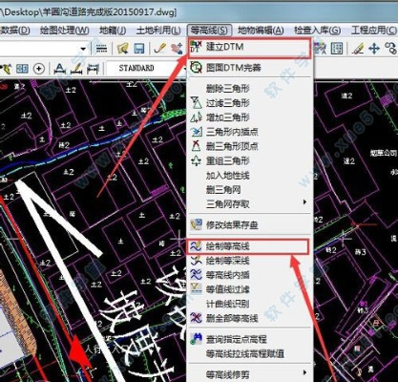Screen dimensions: 398x382
Task: Open the STANDARD style dropdown
Action: (x=146, y=68)
